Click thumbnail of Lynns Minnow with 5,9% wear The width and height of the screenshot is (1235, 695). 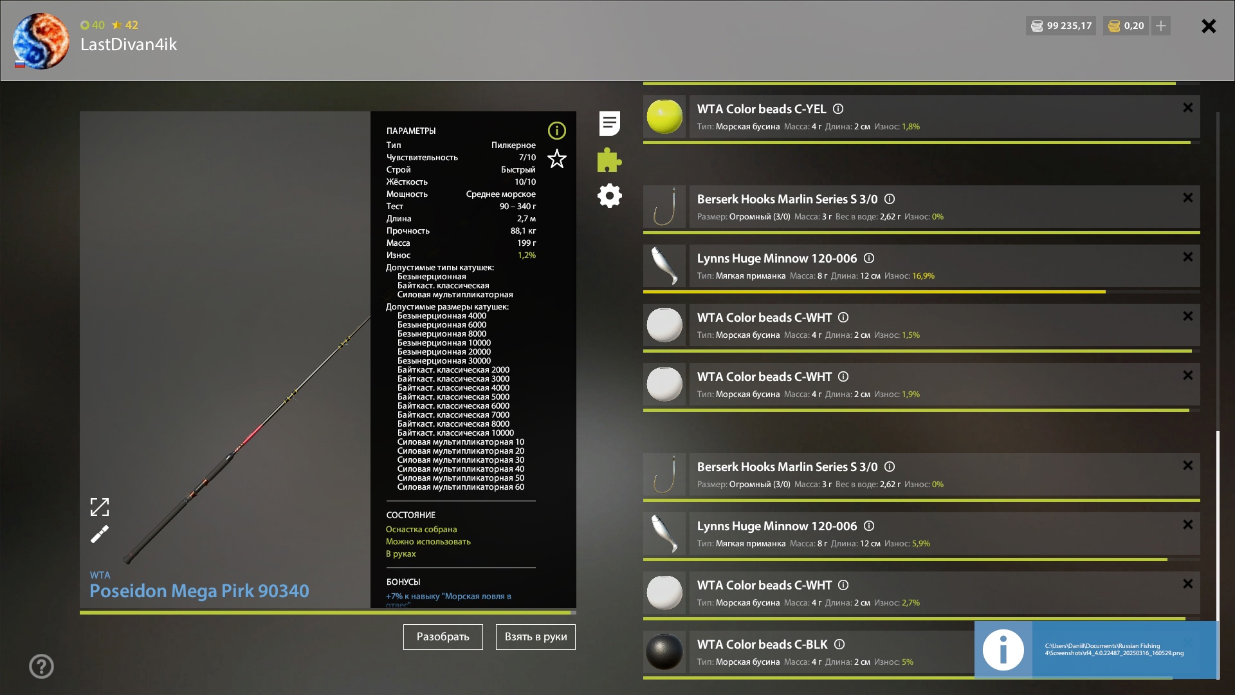click(x=664, y=533)
